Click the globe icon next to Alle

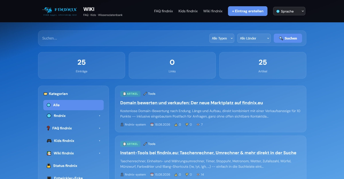pos(49,105)
